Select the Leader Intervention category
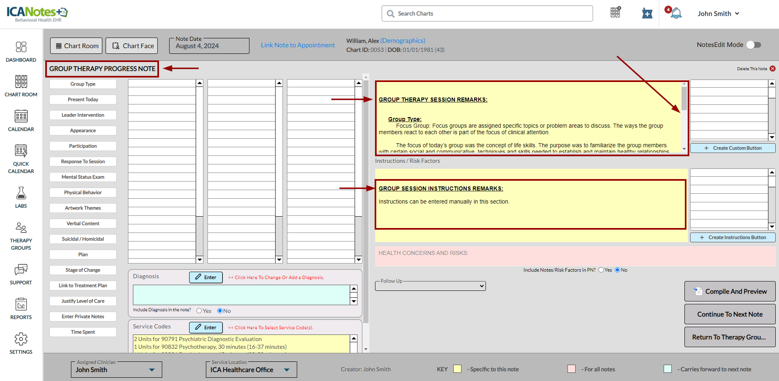Viewport: 779px width, 381px height. pos(83,115)
